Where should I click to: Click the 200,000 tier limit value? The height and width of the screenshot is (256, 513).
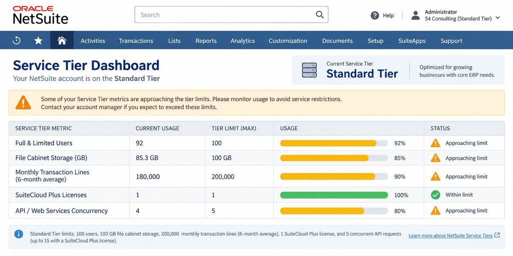[x=223, y=176]
